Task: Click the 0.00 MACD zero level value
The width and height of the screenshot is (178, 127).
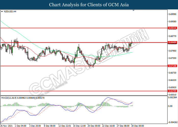Action: tap(170, 106)
